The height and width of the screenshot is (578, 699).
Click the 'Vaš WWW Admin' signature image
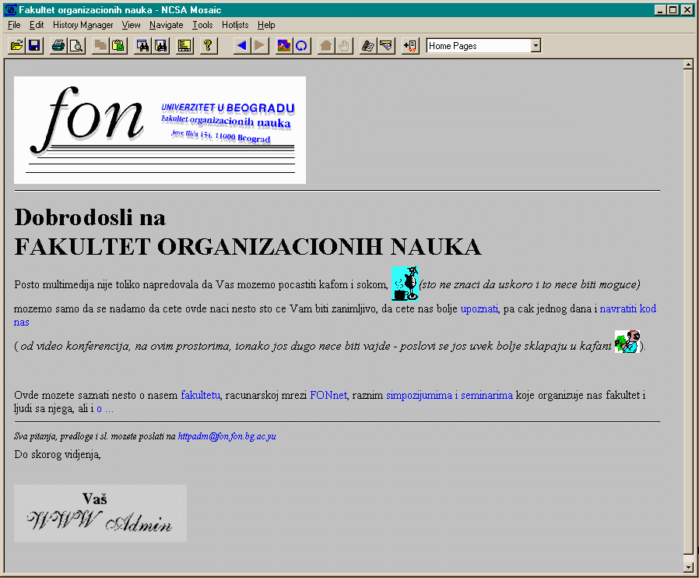(x=100, y=513)
